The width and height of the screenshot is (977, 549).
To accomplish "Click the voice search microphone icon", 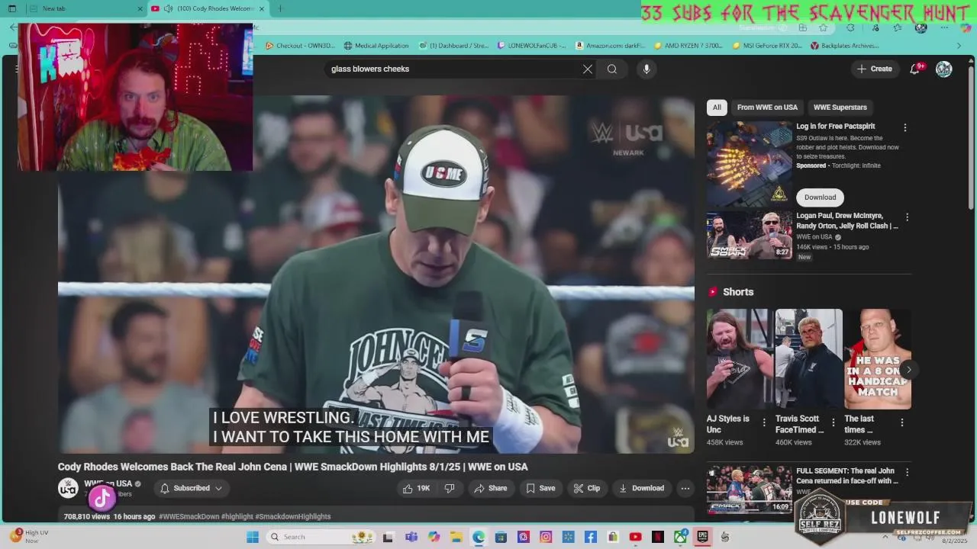I will coord(646,69).
